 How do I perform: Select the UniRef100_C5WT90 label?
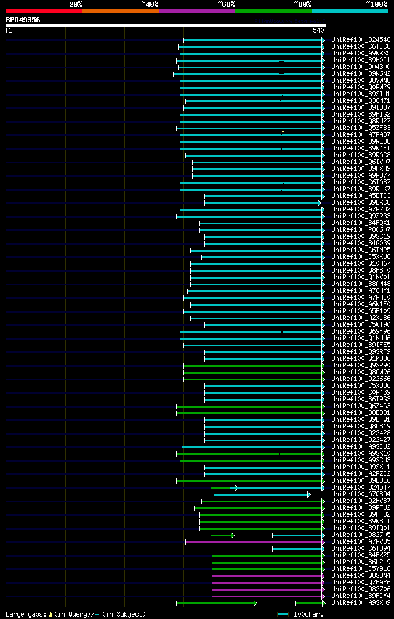tap(361, 324)
